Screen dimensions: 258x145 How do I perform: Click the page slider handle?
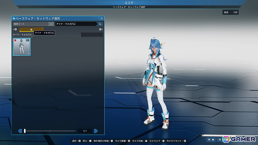25,131
